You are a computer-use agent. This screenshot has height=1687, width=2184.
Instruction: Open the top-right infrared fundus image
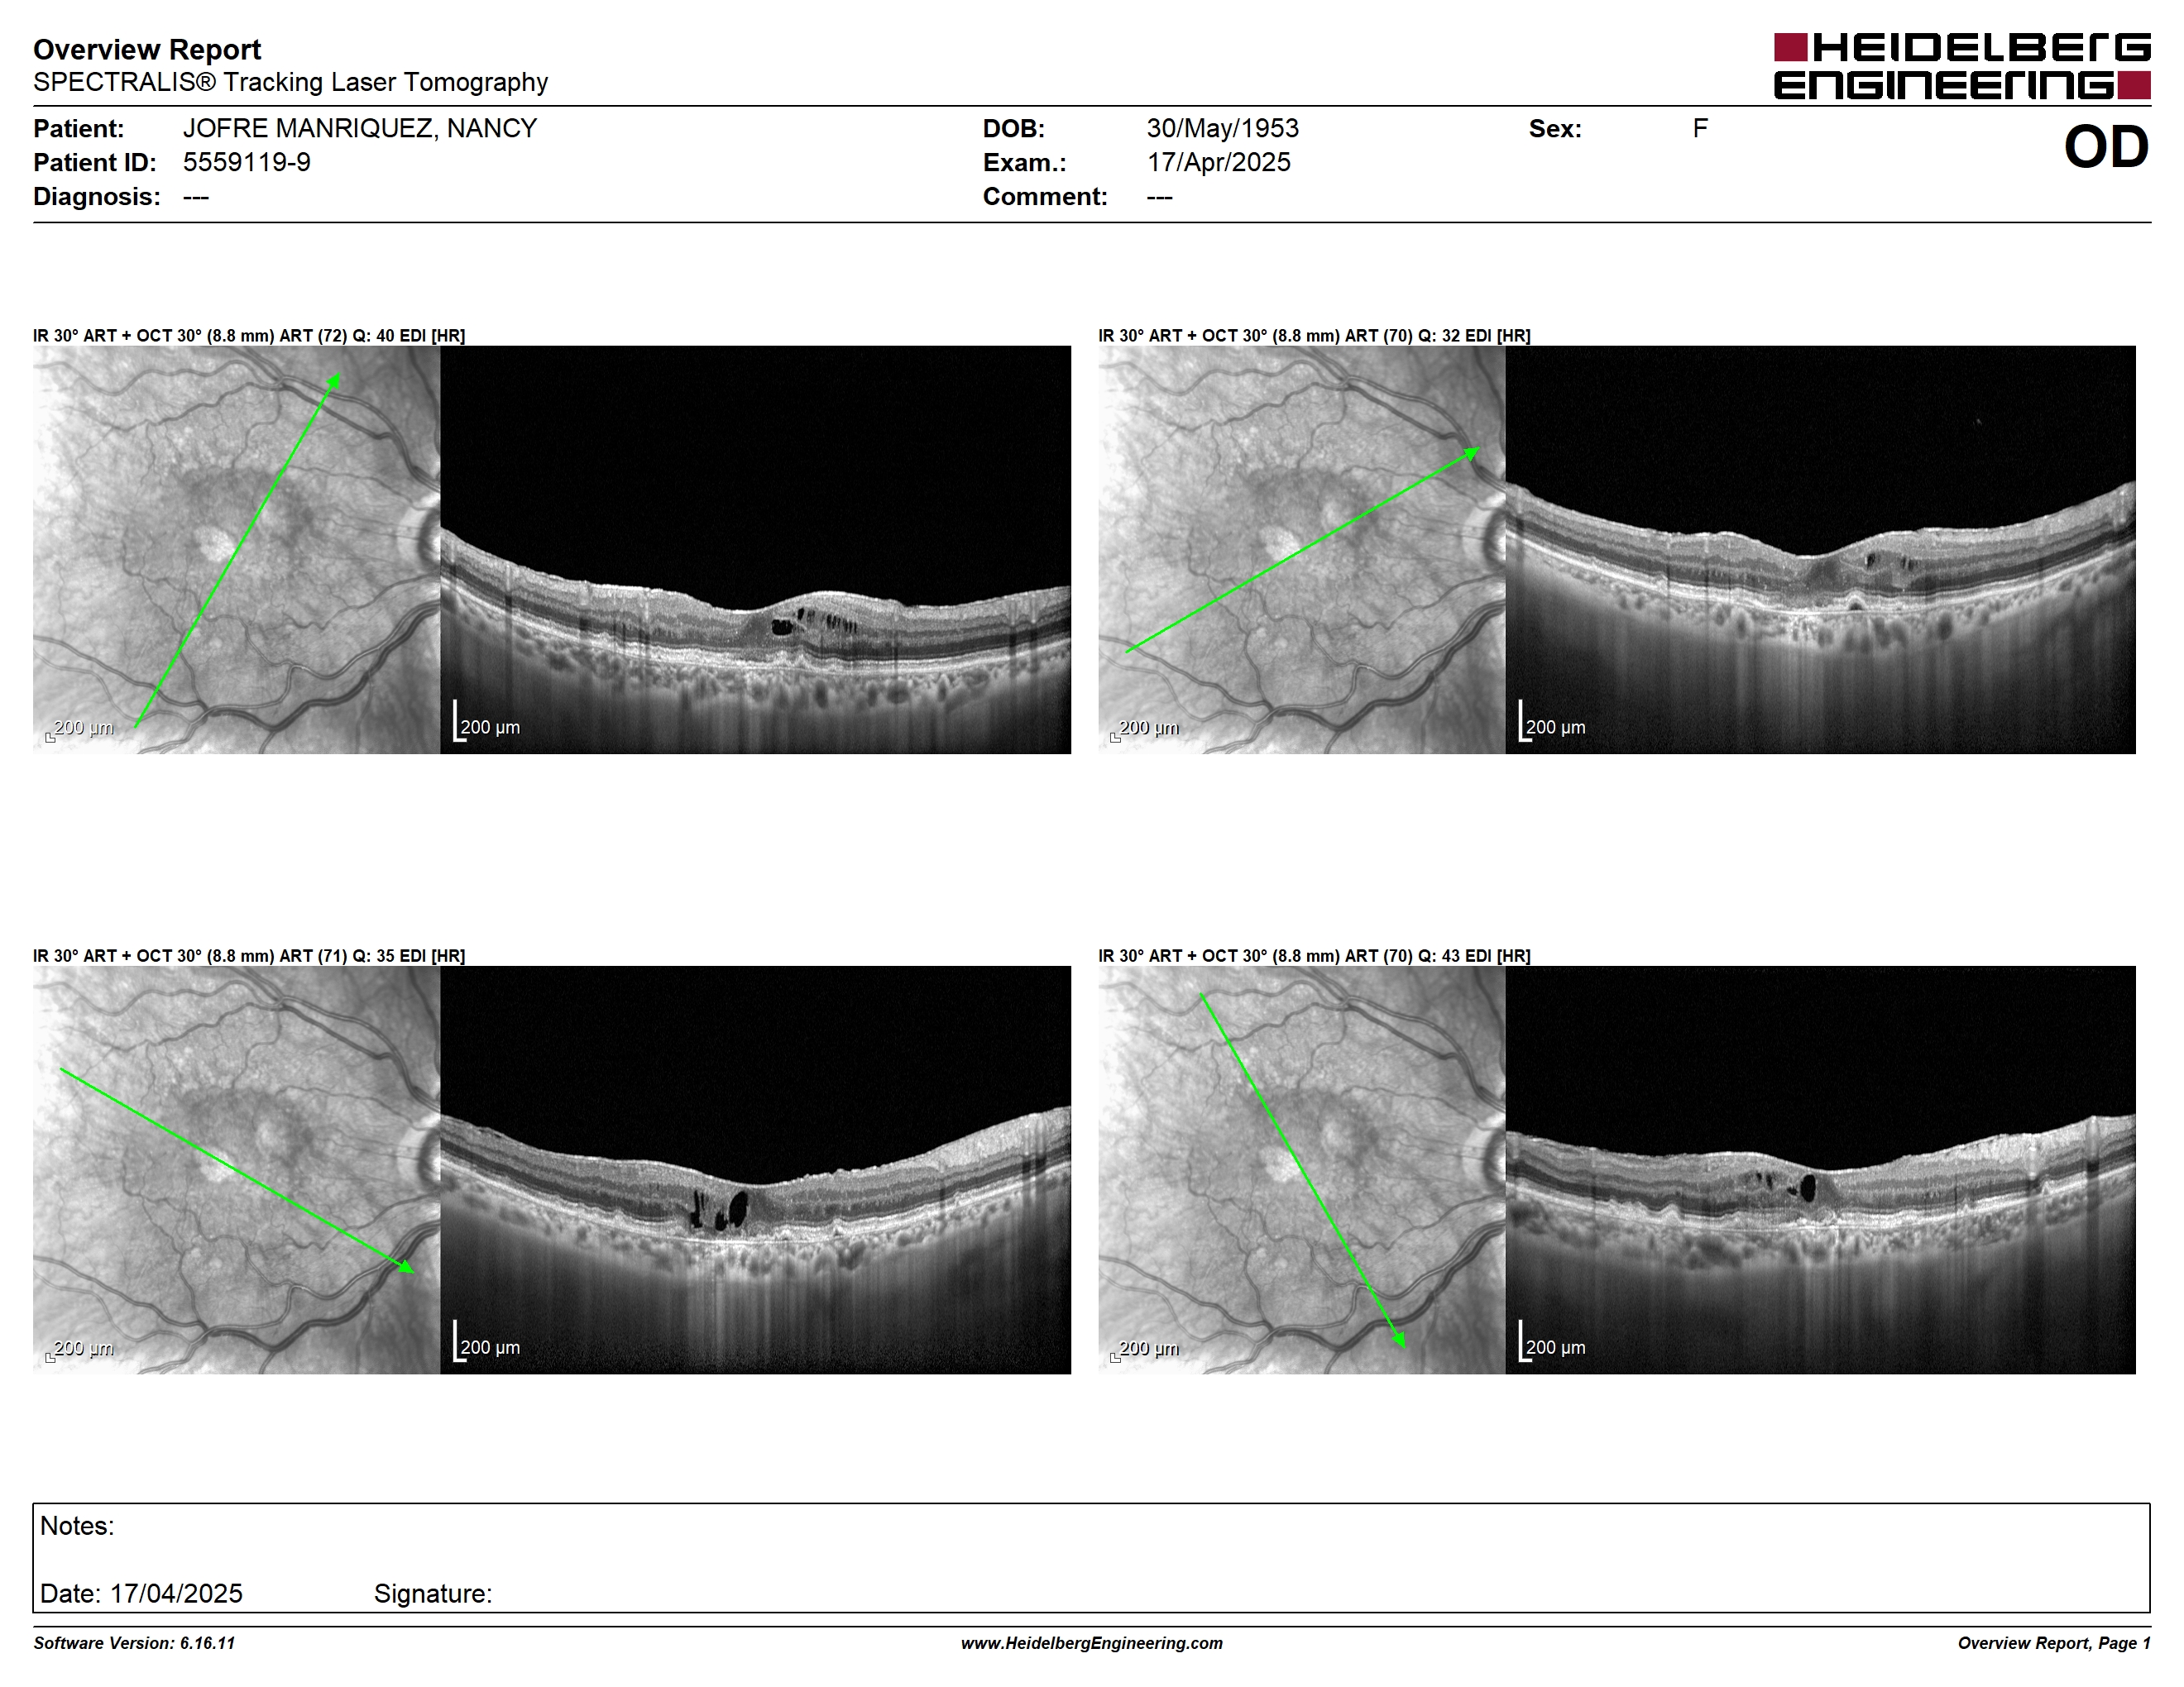[1301, 550]
